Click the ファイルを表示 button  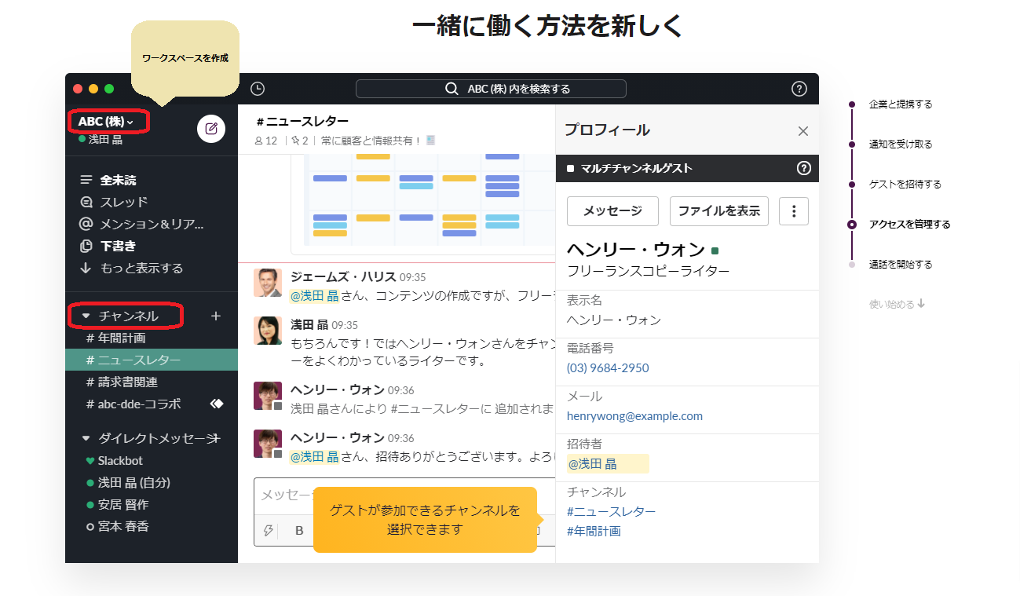point(719,210)
